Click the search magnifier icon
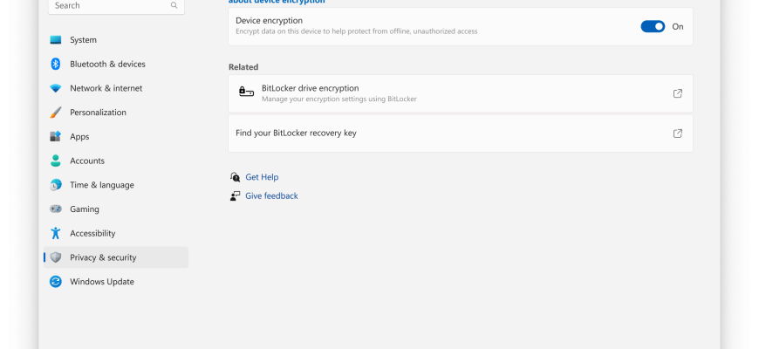 [x=173, y=5]
